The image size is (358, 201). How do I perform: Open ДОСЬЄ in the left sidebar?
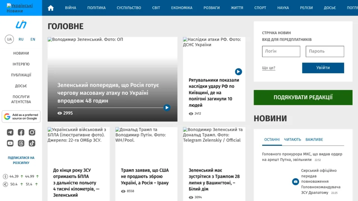(x=21, y=86)
